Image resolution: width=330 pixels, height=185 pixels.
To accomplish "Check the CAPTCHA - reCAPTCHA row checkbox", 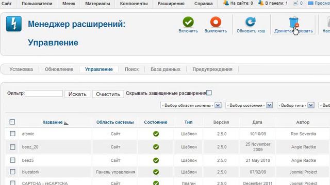I will pyautogui.click(x=12, y=183).
